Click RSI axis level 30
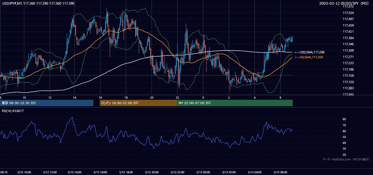This screenshot has height=175, width=373. (344, 149)
